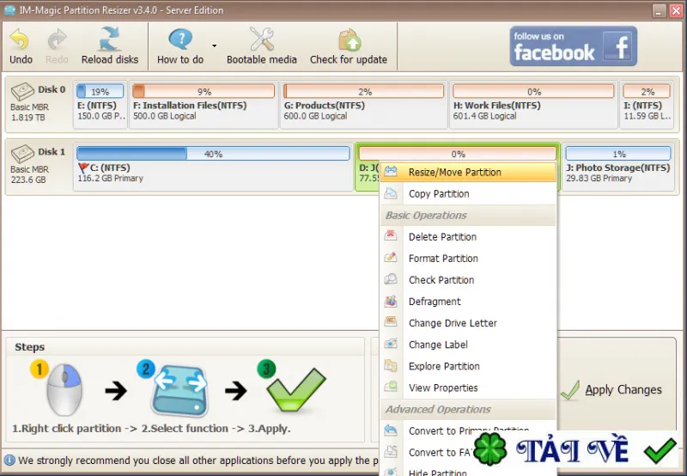Select the G: Products partition
687x476 pixels.
(363, 104)
